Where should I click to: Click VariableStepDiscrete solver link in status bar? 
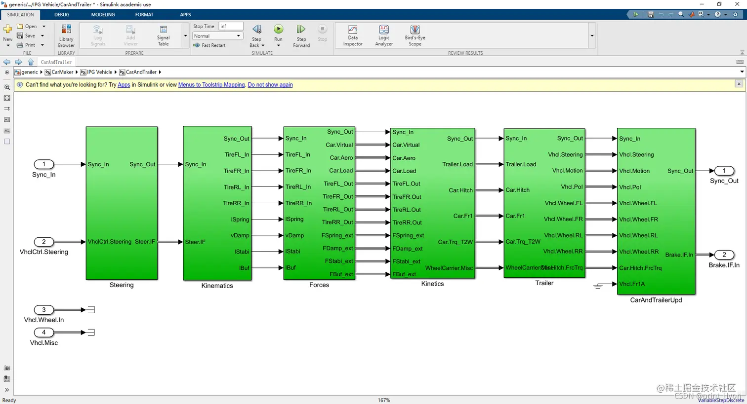pos(721,400)
